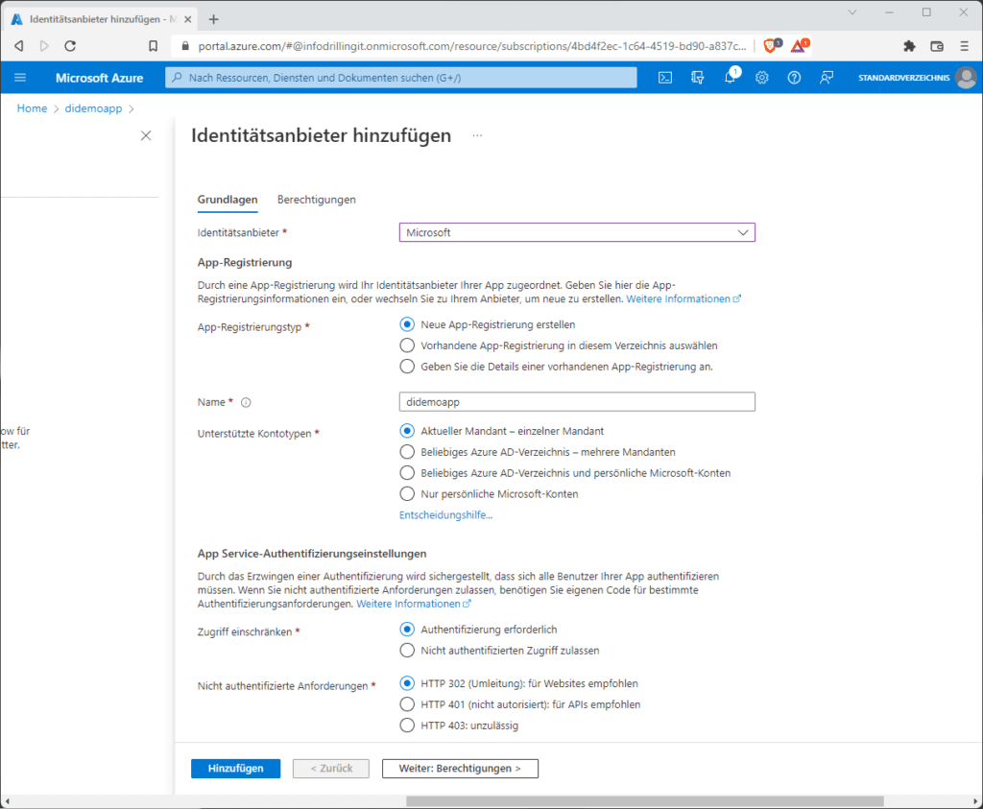Select Beliebiges Azure AD-Verzeichnis – mehrere Mandanten
This screenshot has height=809, width=983.
click(407, 452)
